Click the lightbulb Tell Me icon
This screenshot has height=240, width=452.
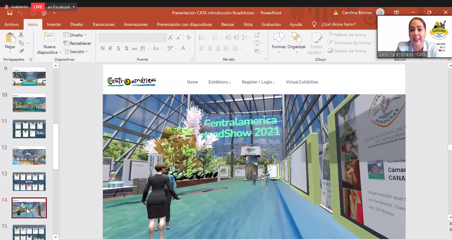click(314, 24)
